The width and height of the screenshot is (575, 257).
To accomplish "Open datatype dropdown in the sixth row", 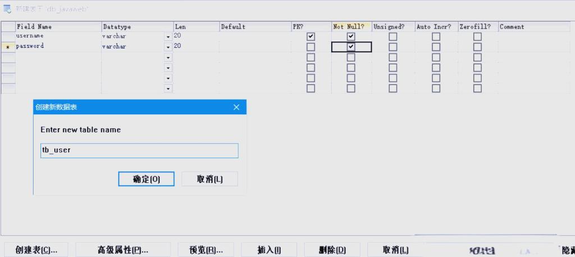I will 168,88.
